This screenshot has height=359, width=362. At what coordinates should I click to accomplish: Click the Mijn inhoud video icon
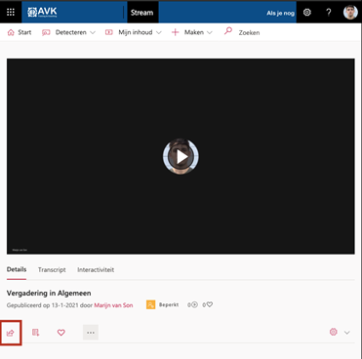click(109, 32)
